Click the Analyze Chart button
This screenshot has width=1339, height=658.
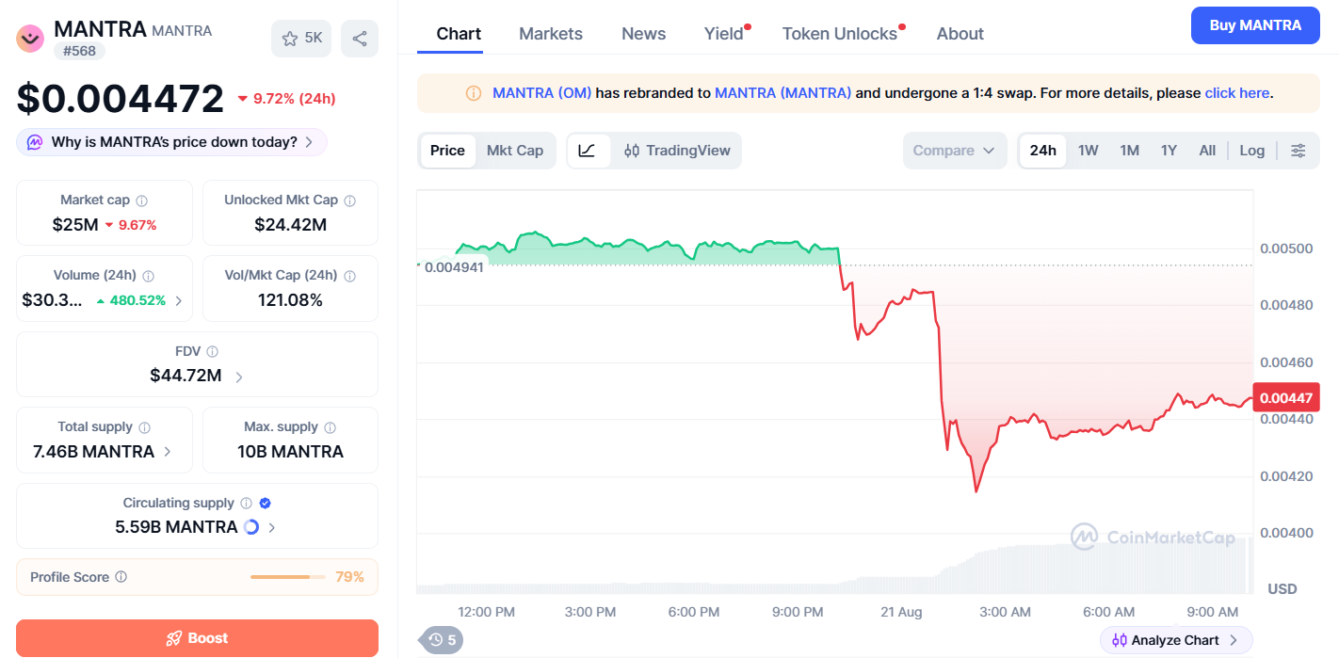tap(1176, 640)
